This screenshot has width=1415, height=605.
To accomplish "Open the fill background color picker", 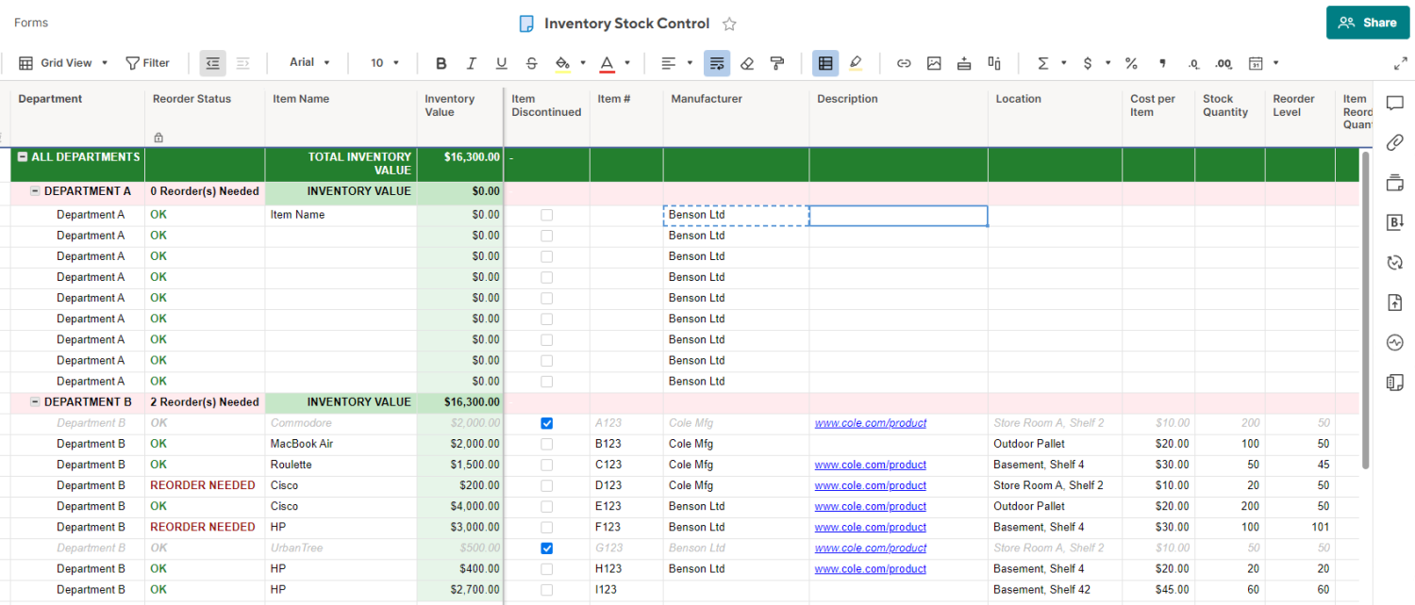I will coord(562,63).
